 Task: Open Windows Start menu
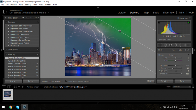(4, 107)
